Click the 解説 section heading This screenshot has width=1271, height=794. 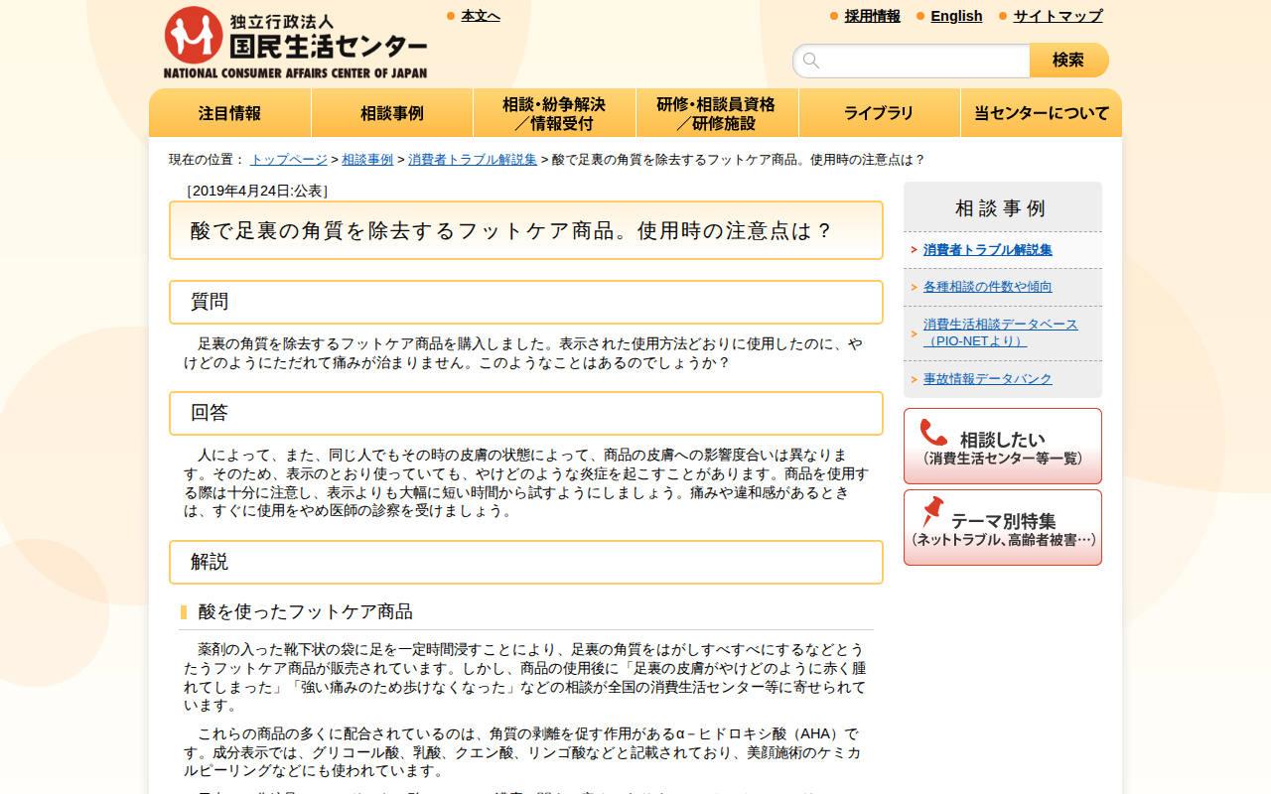pos(526,562)
